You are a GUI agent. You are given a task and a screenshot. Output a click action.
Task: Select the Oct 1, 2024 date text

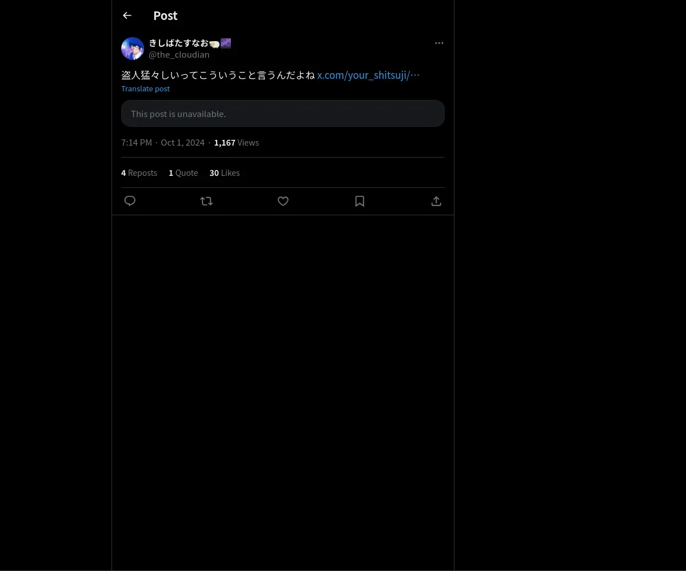(182, 143)
